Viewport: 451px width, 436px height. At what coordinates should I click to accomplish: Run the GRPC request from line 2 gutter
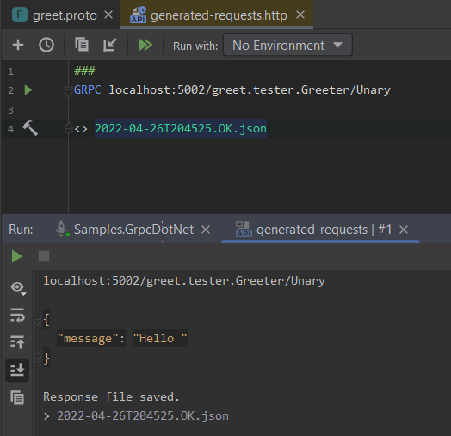coord(28,90)
